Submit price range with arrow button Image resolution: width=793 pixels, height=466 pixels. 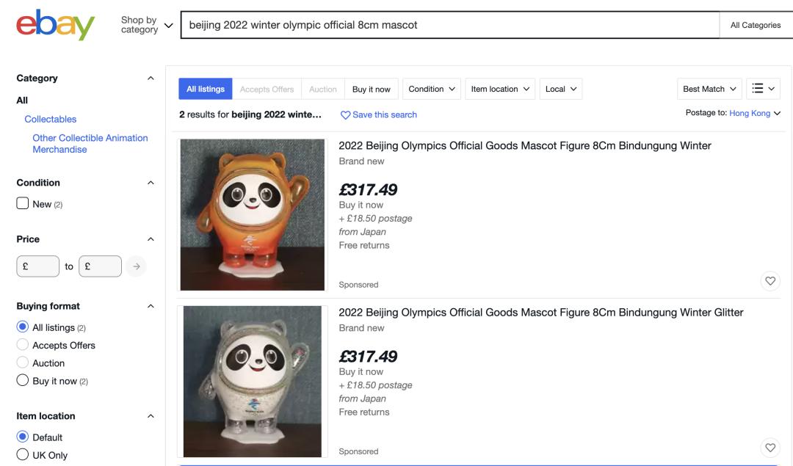[x=135, y=266]
